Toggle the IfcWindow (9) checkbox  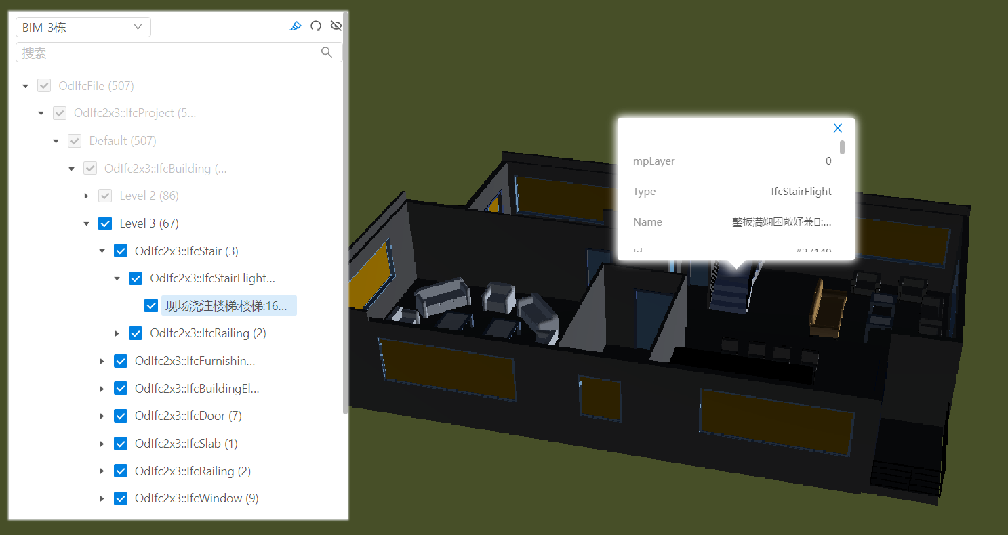(121, 499)
